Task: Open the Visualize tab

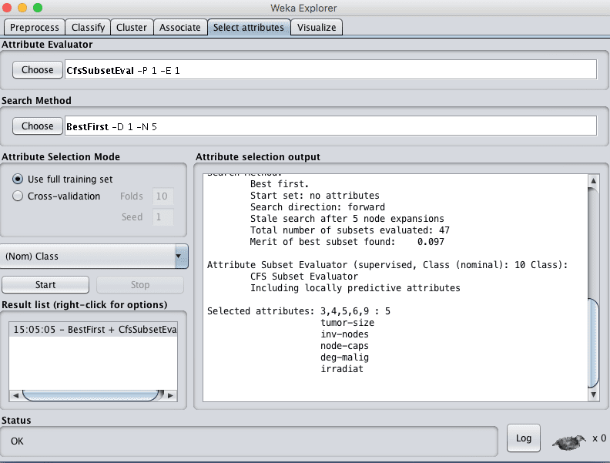Action: pos(317,27)
